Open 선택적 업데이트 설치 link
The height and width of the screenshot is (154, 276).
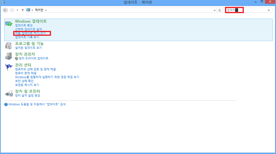point(28,29)
